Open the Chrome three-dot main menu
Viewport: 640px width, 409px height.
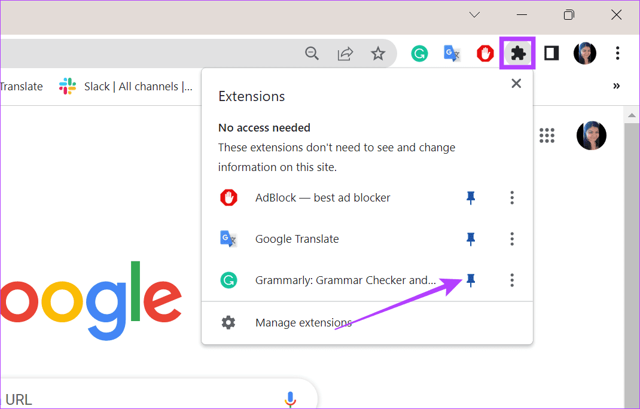[x=617, y=53]
